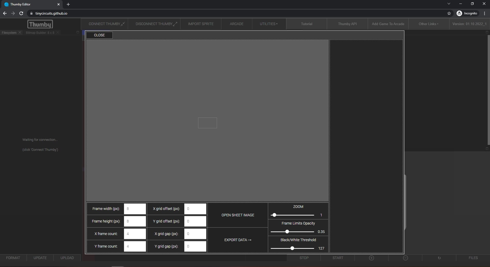Open the Arcade menu item
Viewport: 490px width, 267px height.
(236, 24)
